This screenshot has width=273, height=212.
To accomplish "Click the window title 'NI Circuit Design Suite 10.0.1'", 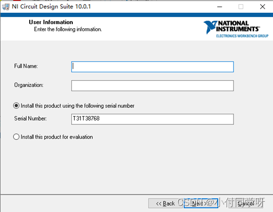I will 51,7.
